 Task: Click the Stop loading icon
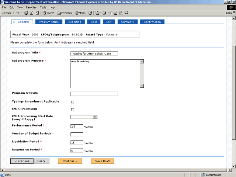click(26, 13)
